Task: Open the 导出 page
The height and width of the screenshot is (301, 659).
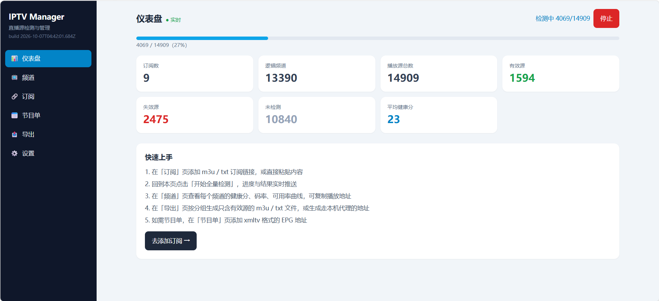Action: point(48,134)
